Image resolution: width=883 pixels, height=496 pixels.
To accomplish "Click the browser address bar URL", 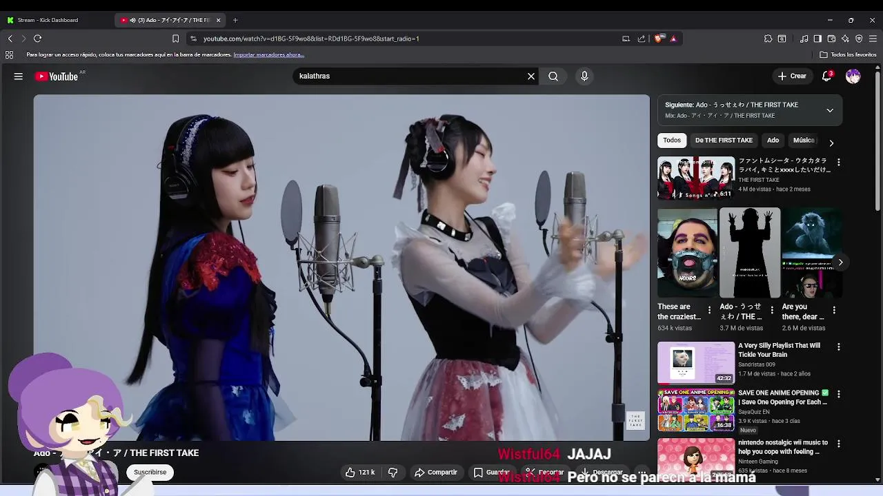I will (311, 39).
